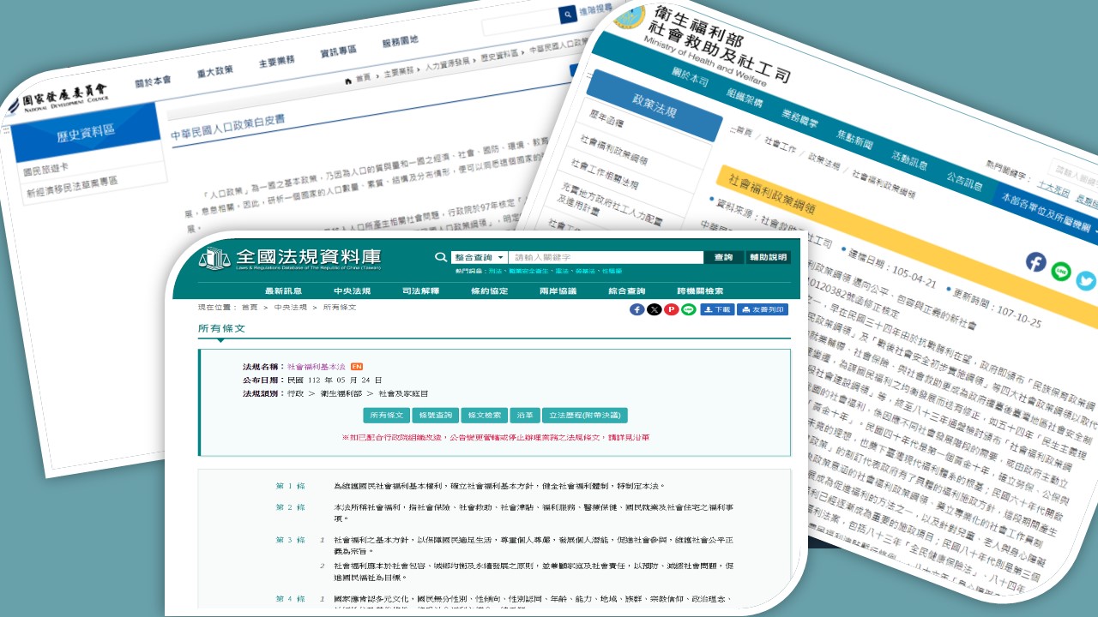Click 首頁 in the law database breadcrumb
The image size is (1098, 617).
coord(249,307)
